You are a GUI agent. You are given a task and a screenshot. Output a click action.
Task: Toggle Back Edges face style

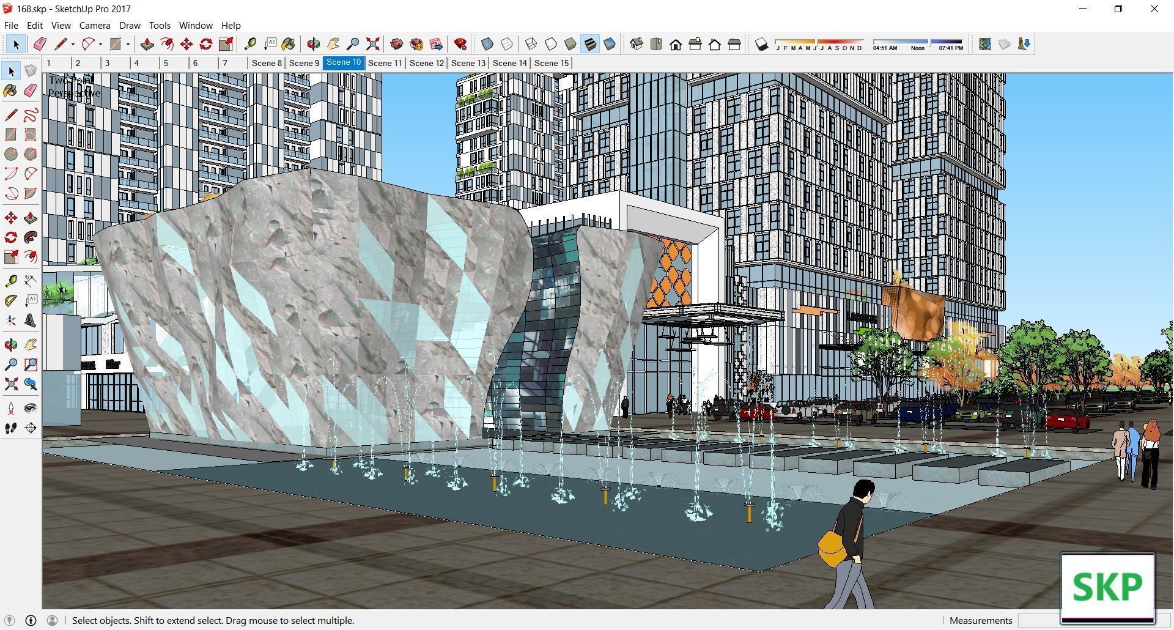coord(507,44)
